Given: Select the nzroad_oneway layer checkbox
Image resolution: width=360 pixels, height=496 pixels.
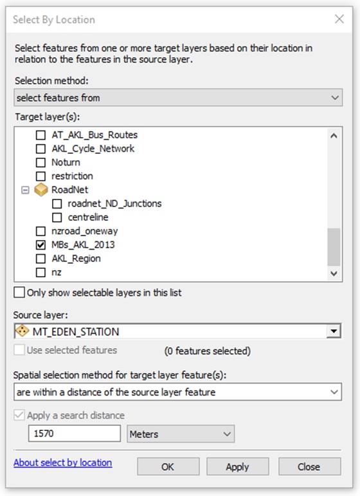Looking at the screenshot, I should pyautogui.click(x=40, y=231).
